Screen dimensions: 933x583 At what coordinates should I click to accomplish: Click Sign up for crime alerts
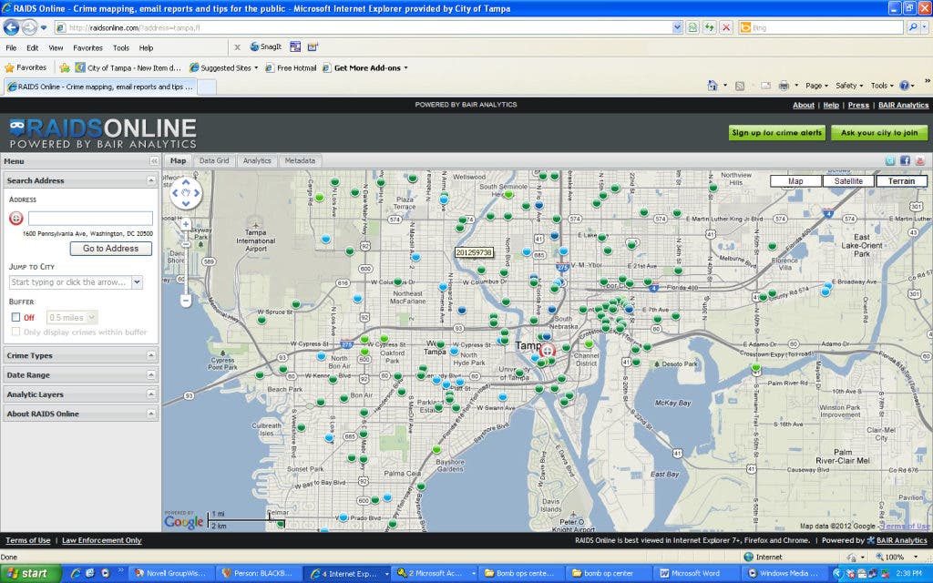pos(776,133)
